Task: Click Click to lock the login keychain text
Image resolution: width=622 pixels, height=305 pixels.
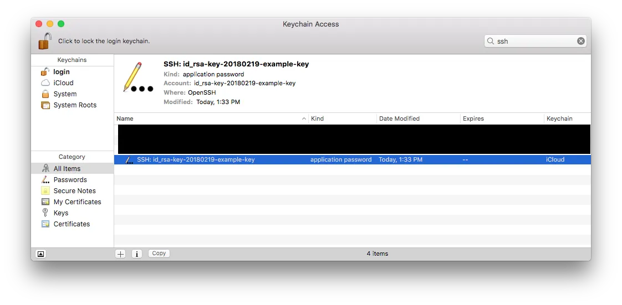Action: [x=104, y=41]
